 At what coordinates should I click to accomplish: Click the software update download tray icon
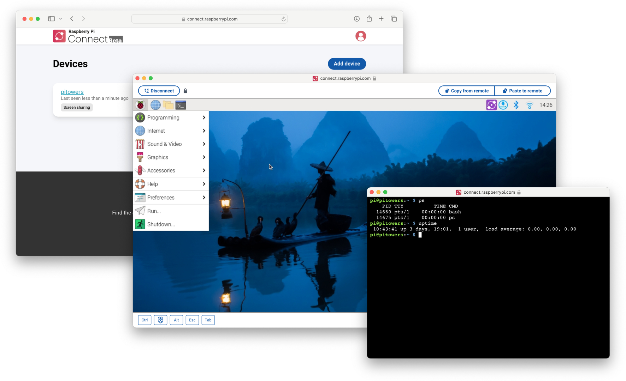click(503, 105)
